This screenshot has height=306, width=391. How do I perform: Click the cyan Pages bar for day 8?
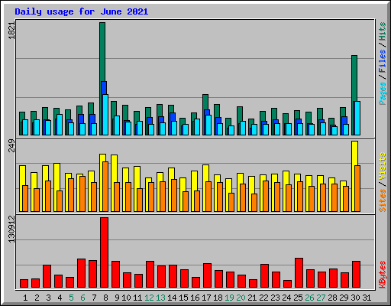pos(105,115)
